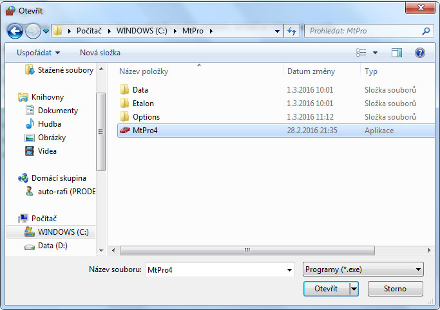Open the Programy (*.exe) file type dropdown

coord(363,269)
